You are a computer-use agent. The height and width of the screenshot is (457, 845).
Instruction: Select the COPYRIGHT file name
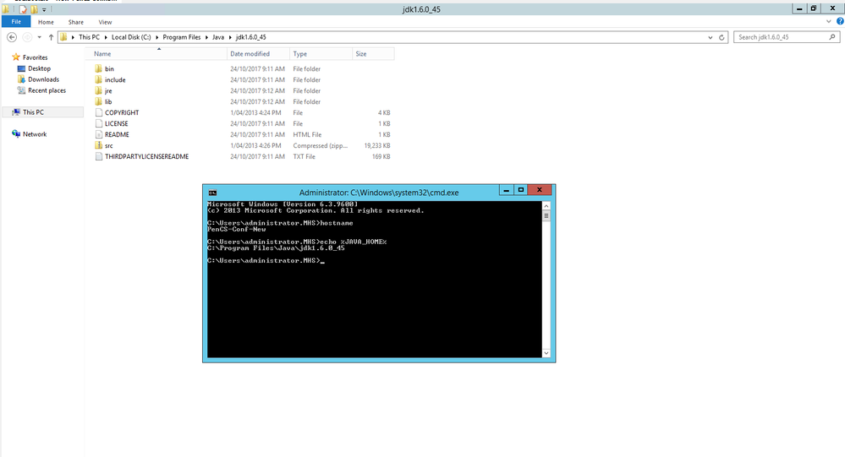point(122,112)
